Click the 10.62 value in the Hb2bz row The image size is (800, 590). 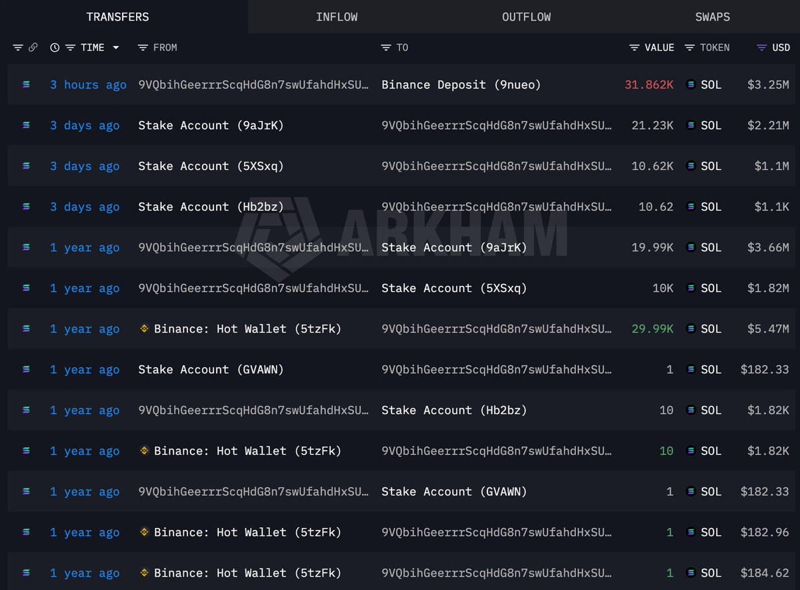(656, 207)
